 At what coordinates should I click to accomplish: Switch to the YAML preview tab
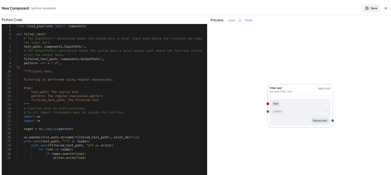tap(249, 20)
